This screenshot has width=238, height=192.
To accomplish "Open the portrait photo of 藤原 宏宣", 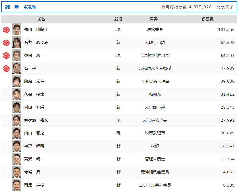I will [16, 81].
